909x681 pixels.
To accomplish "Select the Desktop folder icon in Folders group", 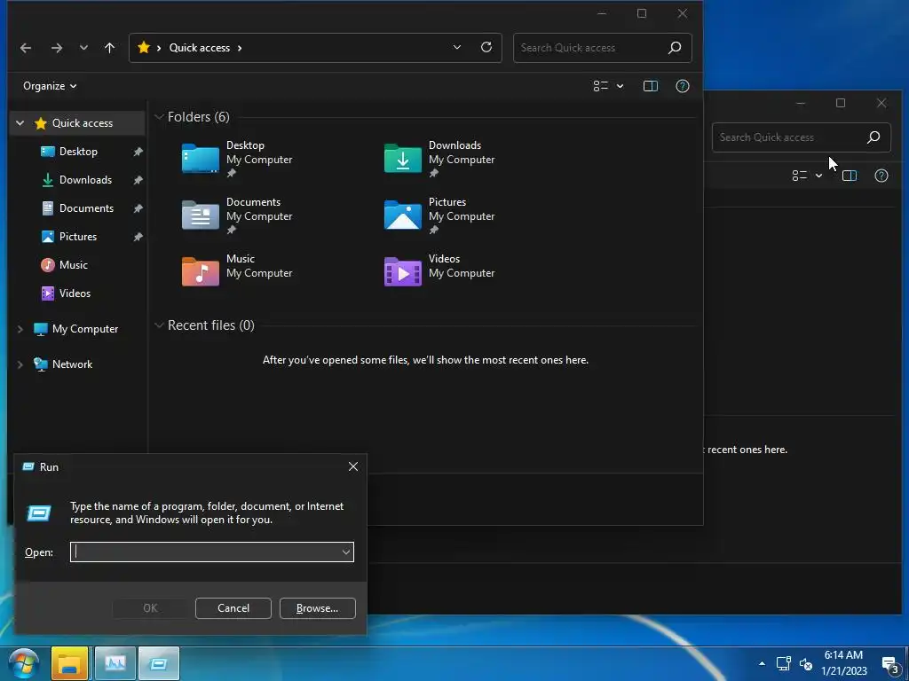I will point(200,158).
